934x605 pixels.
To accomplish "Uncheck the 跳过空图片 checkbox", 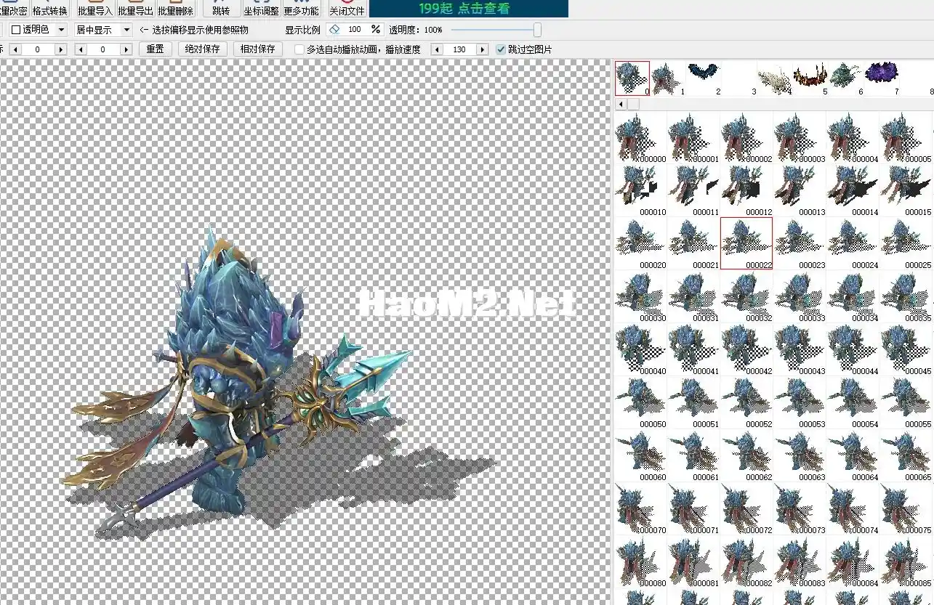I will coord(500,49).
